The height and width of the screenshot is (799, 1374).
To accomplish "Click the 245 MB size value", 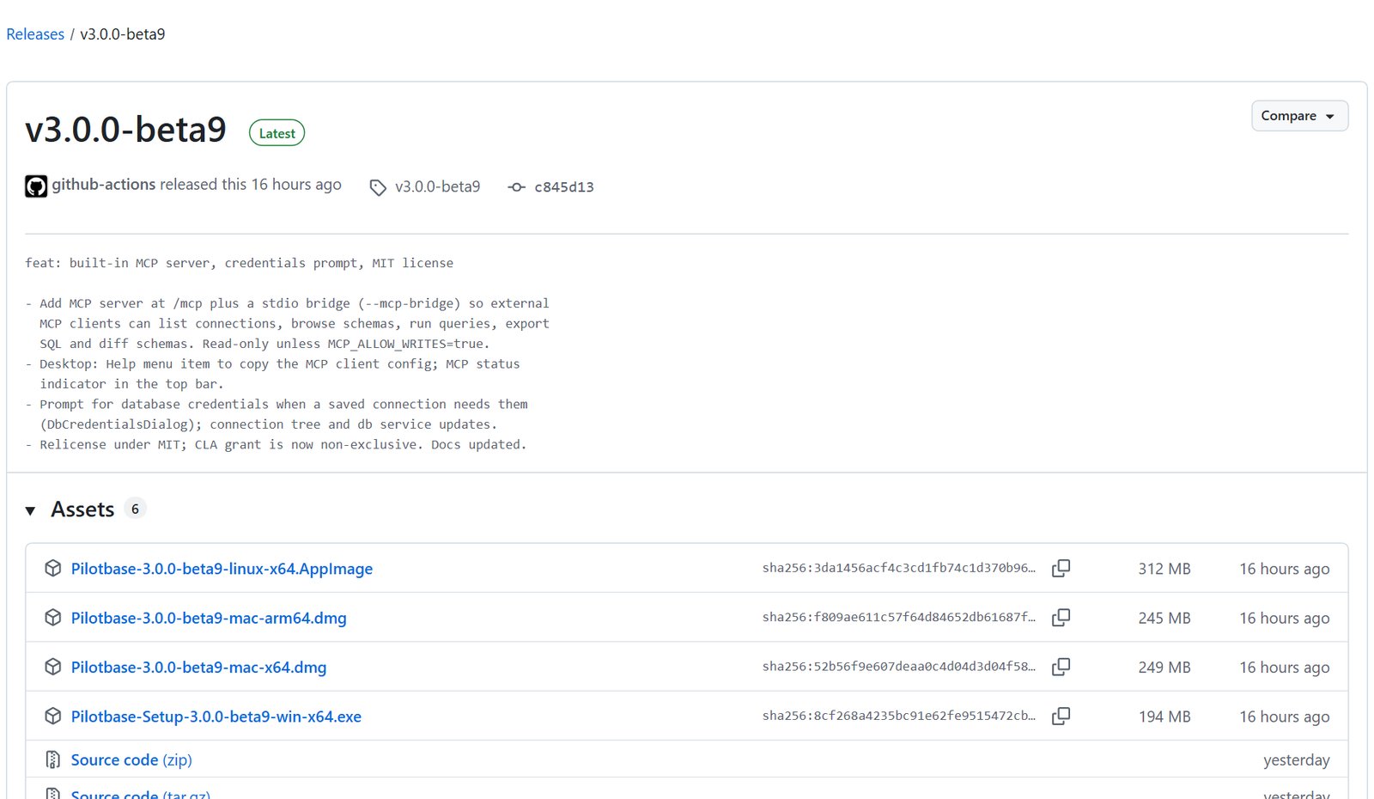I will [x=1164, y=618].
